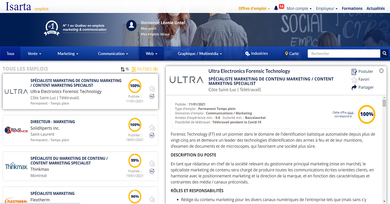Image resolution: width=390 pixels, height=204 pixels.
Task: Click the 99% match circle on Thinkmax card
Action: click(135, 160)
